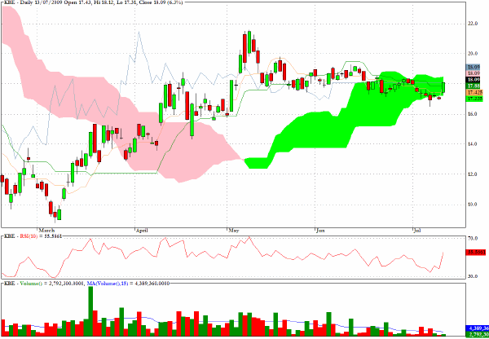Click the April label on time axis

pyautogui.click(x=142, y=231)
